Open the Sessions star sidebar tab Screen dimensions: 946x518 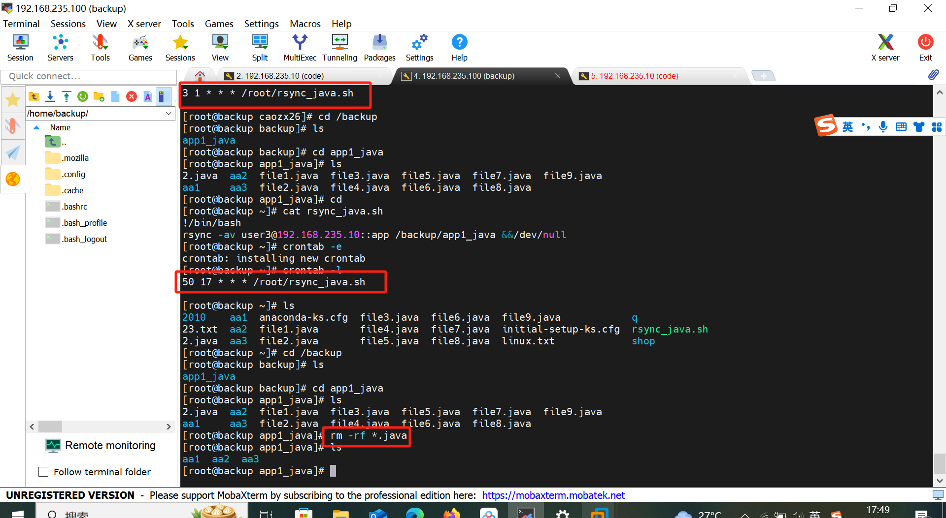pyautogui.click(x=13, y=100)
